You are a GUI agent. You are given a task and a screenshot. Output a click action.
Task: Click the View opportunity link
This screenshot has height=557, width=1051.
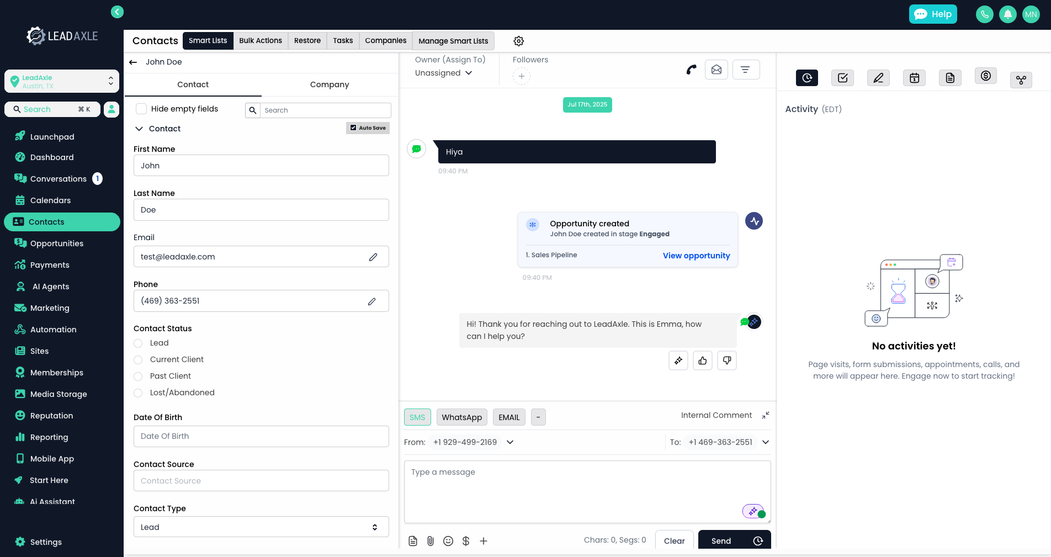tap(696, 256)
